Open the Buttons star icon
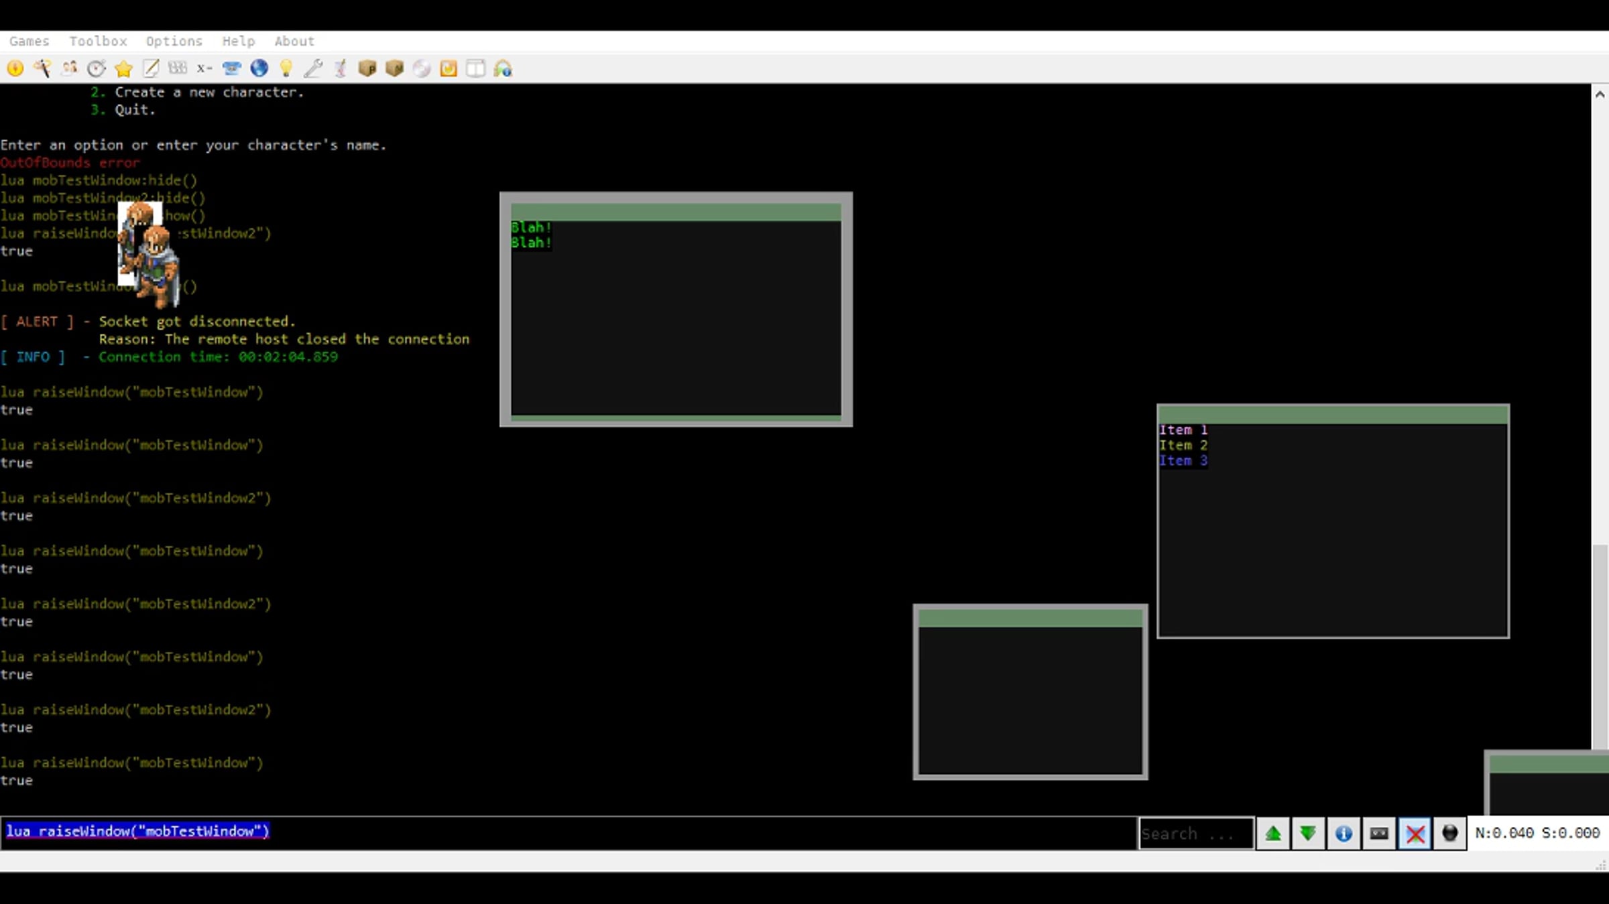The image size is (1609, 904). [x=123, y=68]
